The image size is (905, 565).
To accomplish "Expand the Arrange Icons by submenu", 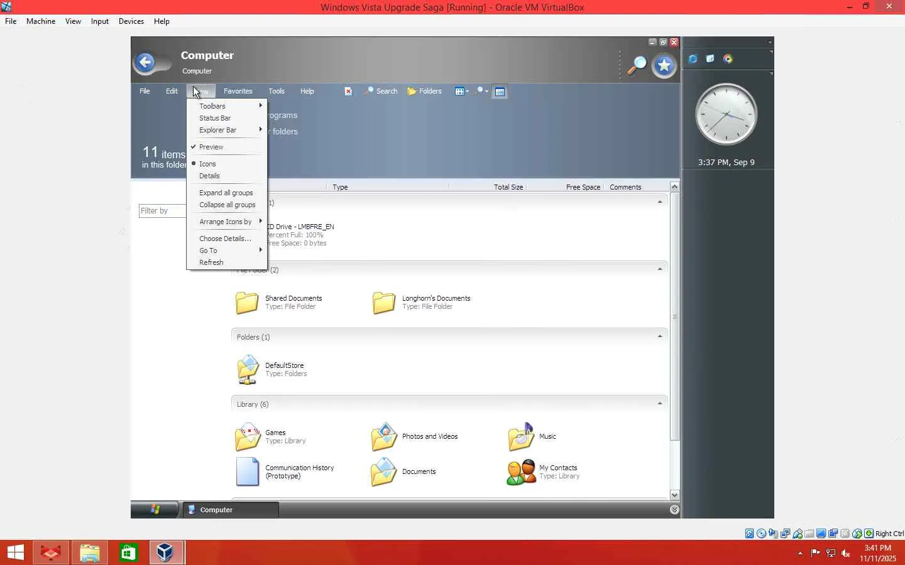I will click(x=227, y=222).
